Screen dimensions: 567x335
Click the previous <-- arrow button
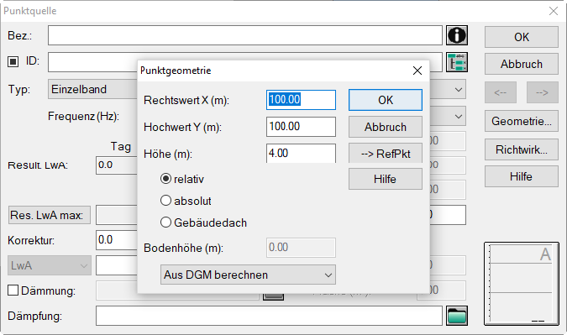coord(501,92)
